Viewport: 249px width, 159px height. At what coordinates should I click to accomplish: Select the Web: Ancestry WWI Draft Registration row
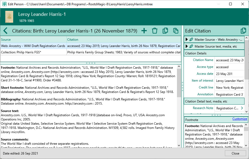[33, 46]
